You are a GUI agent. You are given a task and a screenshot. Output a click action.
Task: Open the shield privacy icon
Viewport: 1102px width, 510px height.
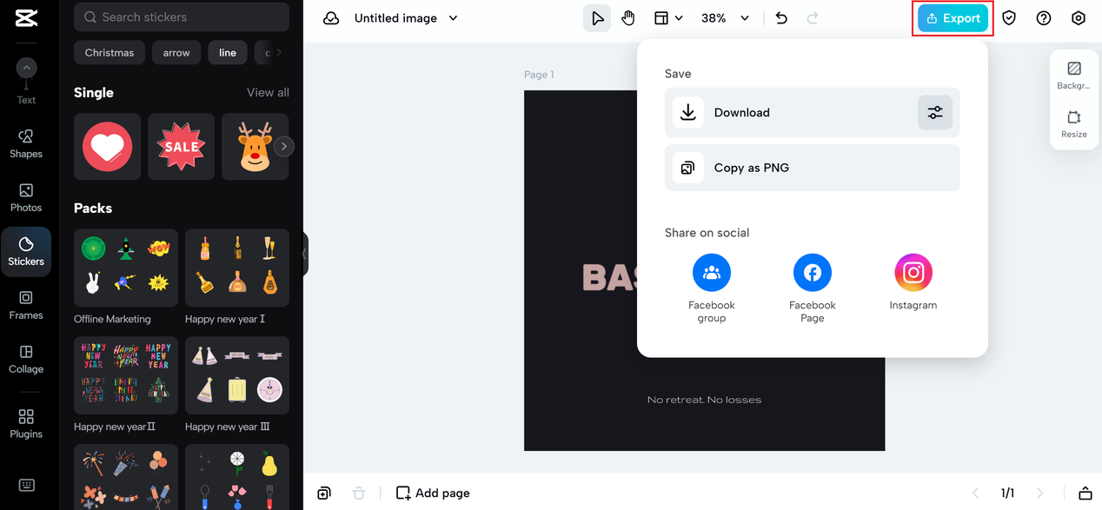point(1009,18)
